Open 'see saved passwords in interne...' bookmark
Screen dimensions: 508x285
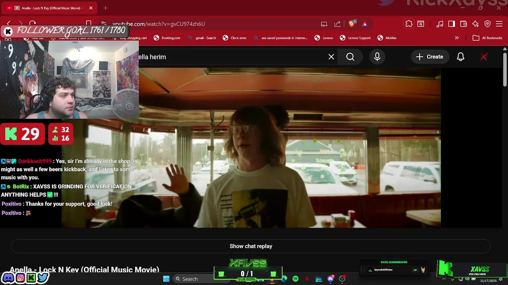(281, 38)
